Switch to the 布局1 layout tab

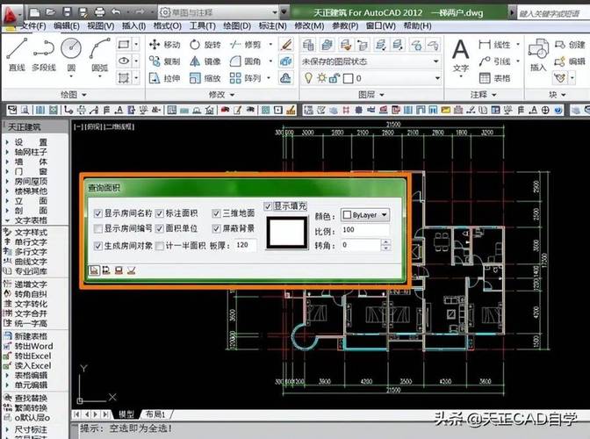(154, 414)
